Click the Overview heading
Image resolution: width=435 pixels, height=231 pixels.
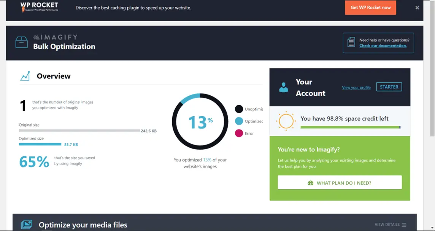click(x=54, y=76)
